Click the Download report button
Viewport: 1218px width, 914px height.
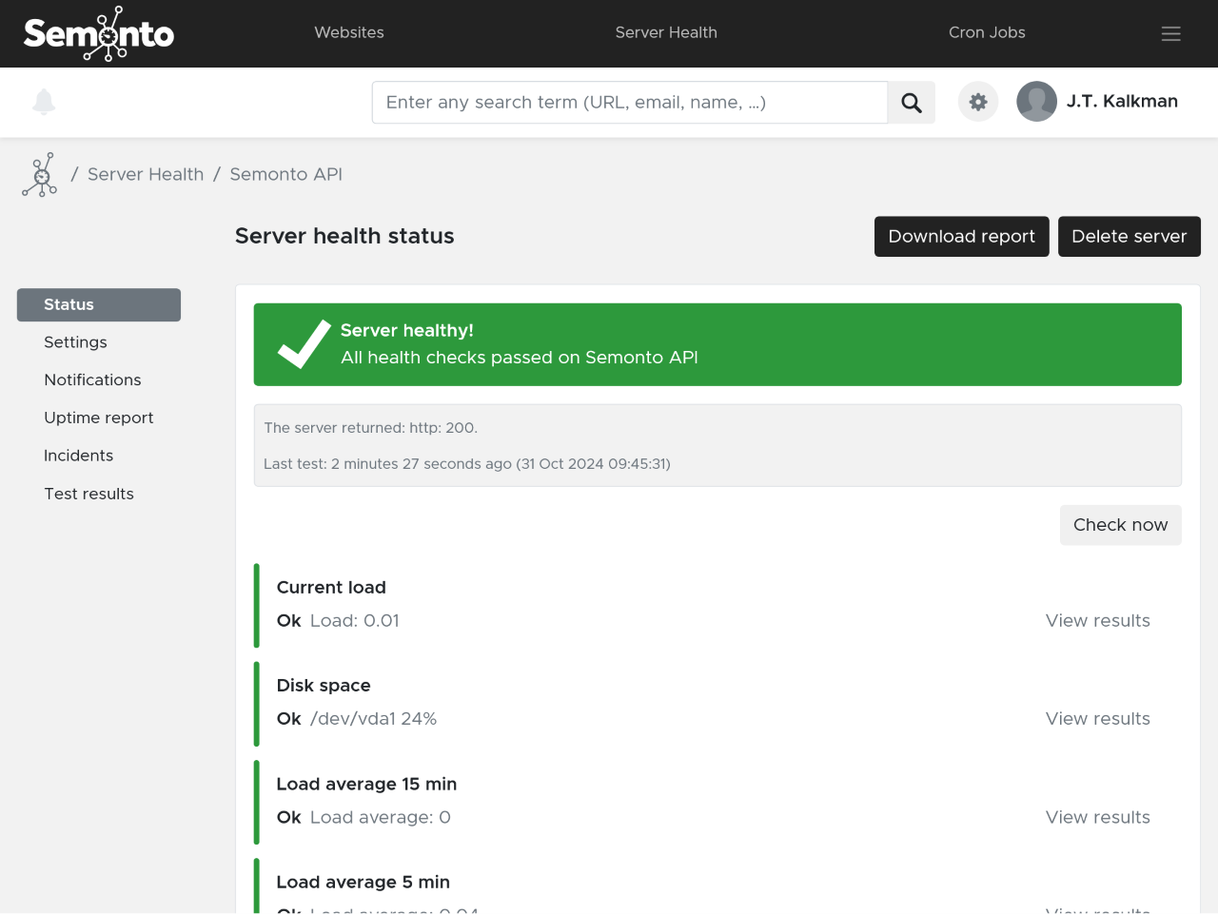(962, 237)
